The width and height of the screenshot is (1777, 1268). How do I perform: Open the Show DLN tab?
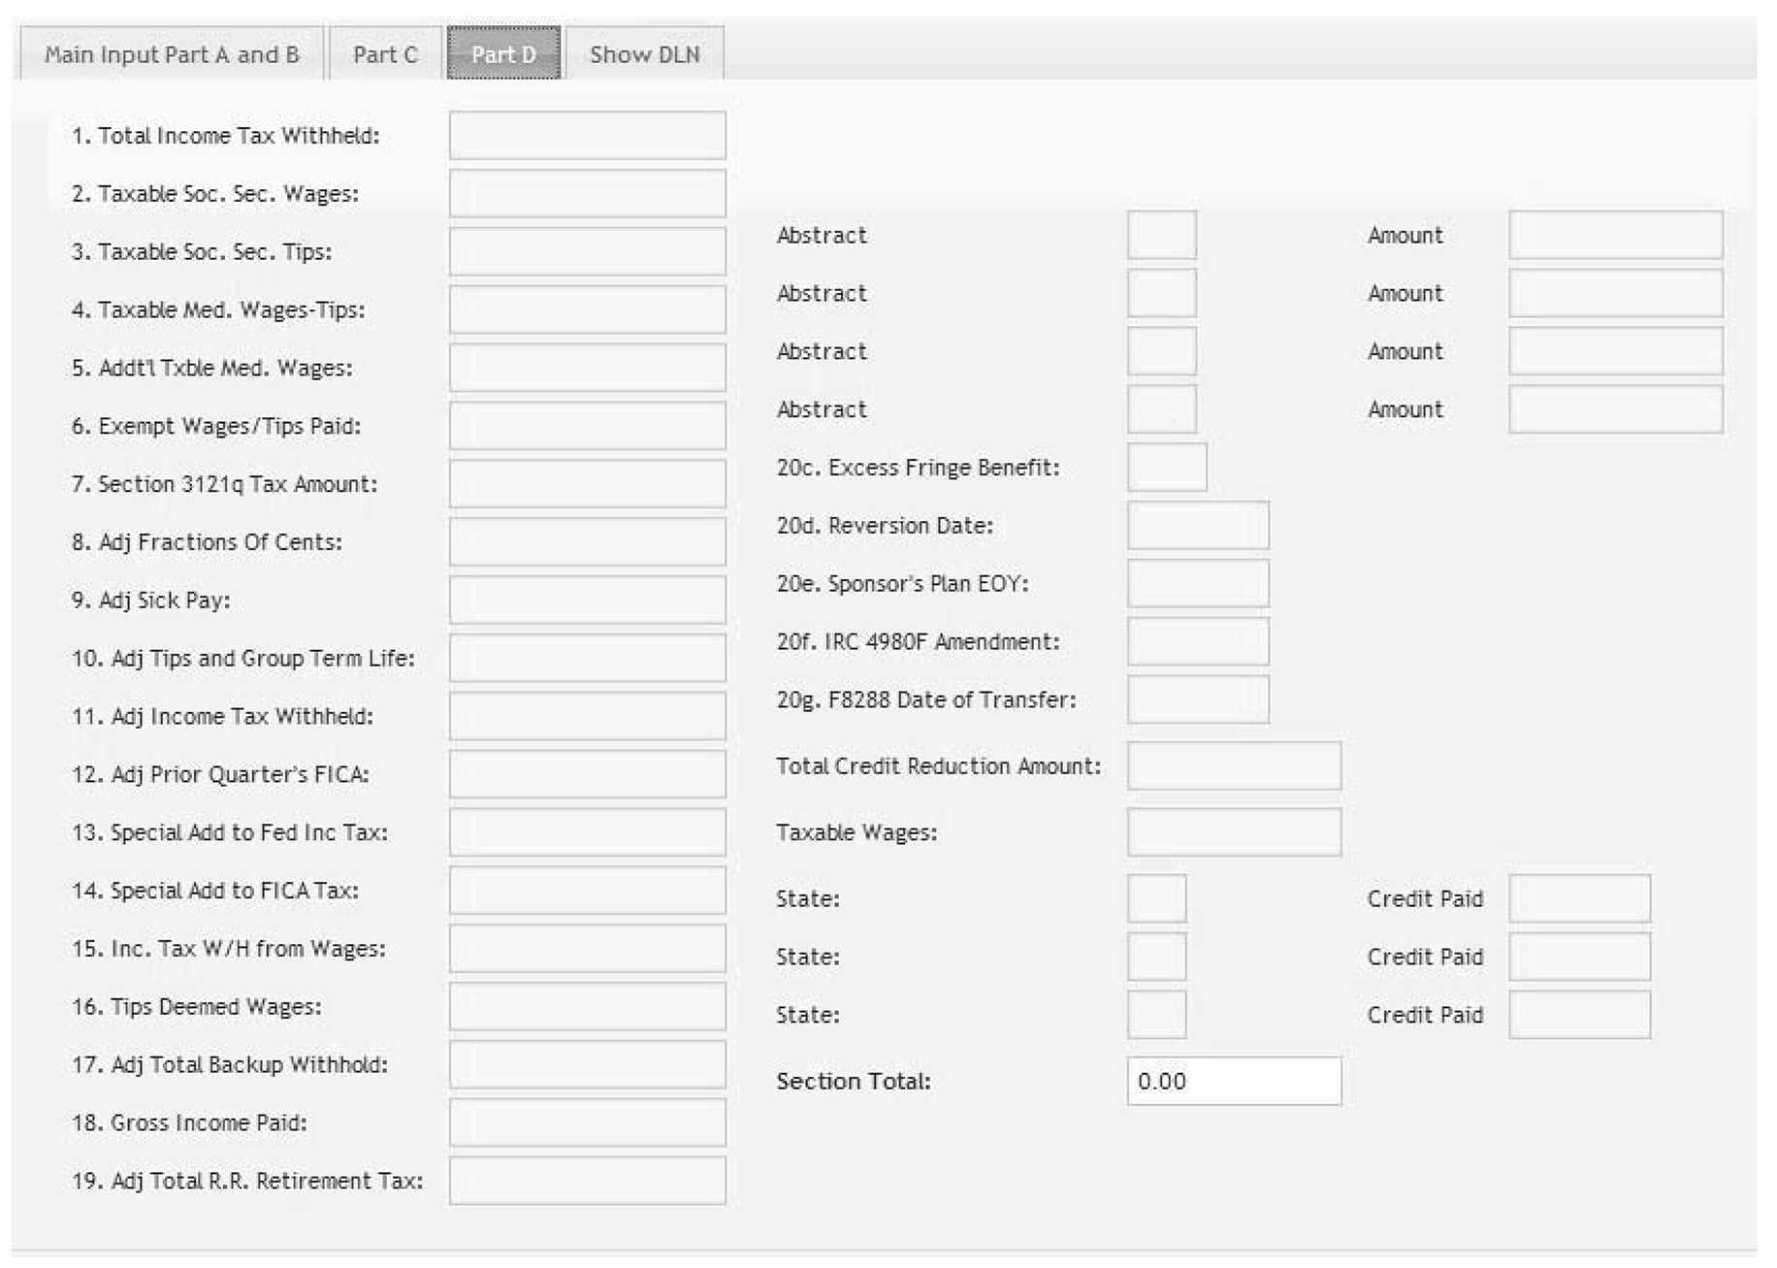point(644,54)
